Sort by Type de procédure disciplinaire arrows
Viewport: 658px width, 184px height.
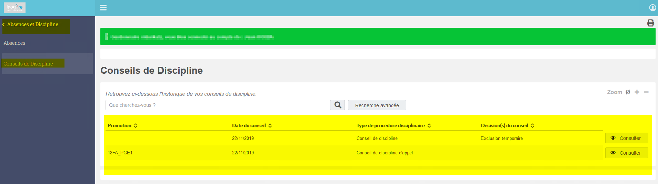[429, 126]
